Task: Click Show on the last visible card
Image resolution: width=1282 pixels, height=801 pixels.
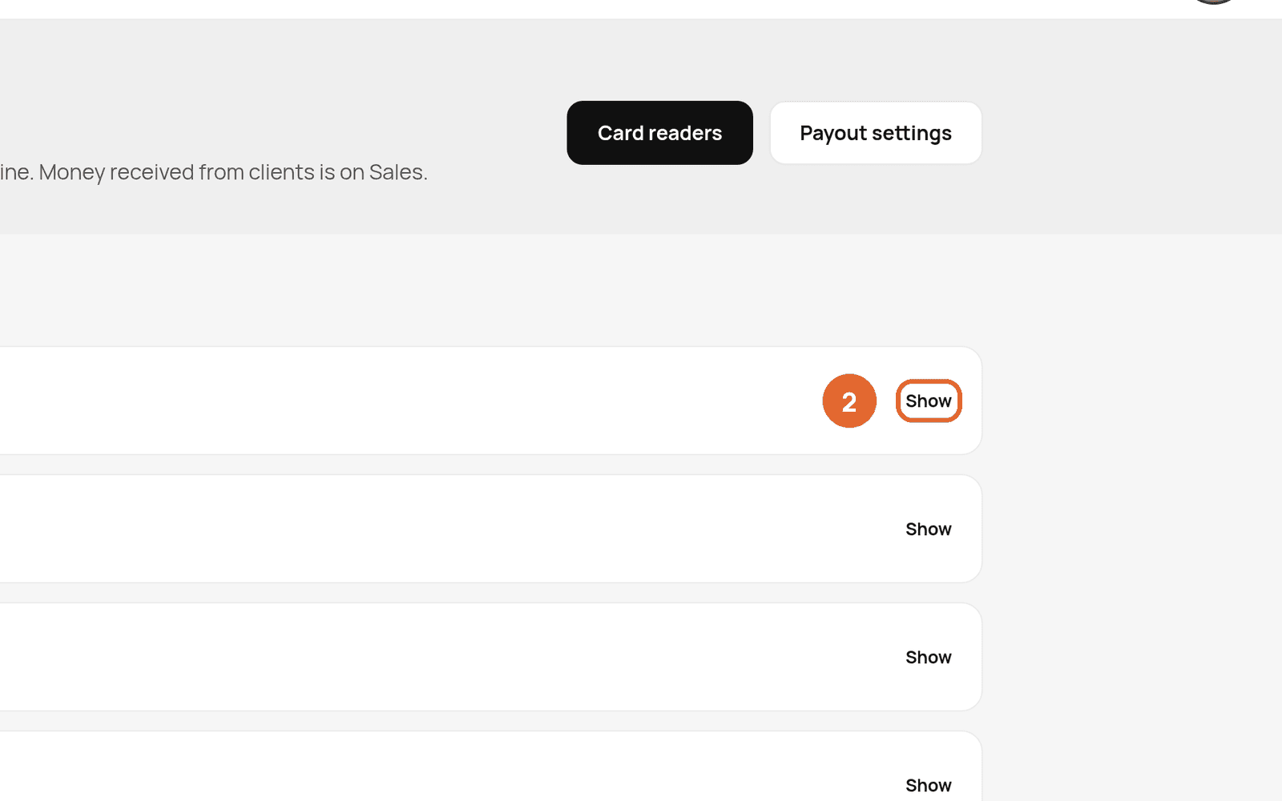Action: coord(929,785)
